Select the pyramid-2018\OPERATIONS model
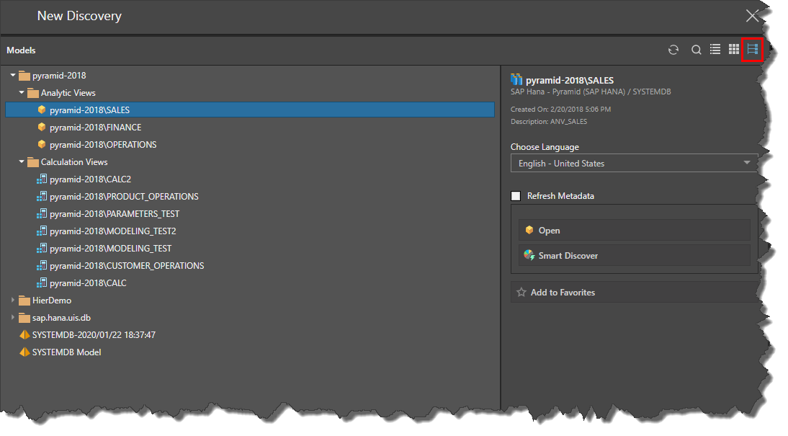The height and width of the screenshot is (436, 788). (103, 144)
